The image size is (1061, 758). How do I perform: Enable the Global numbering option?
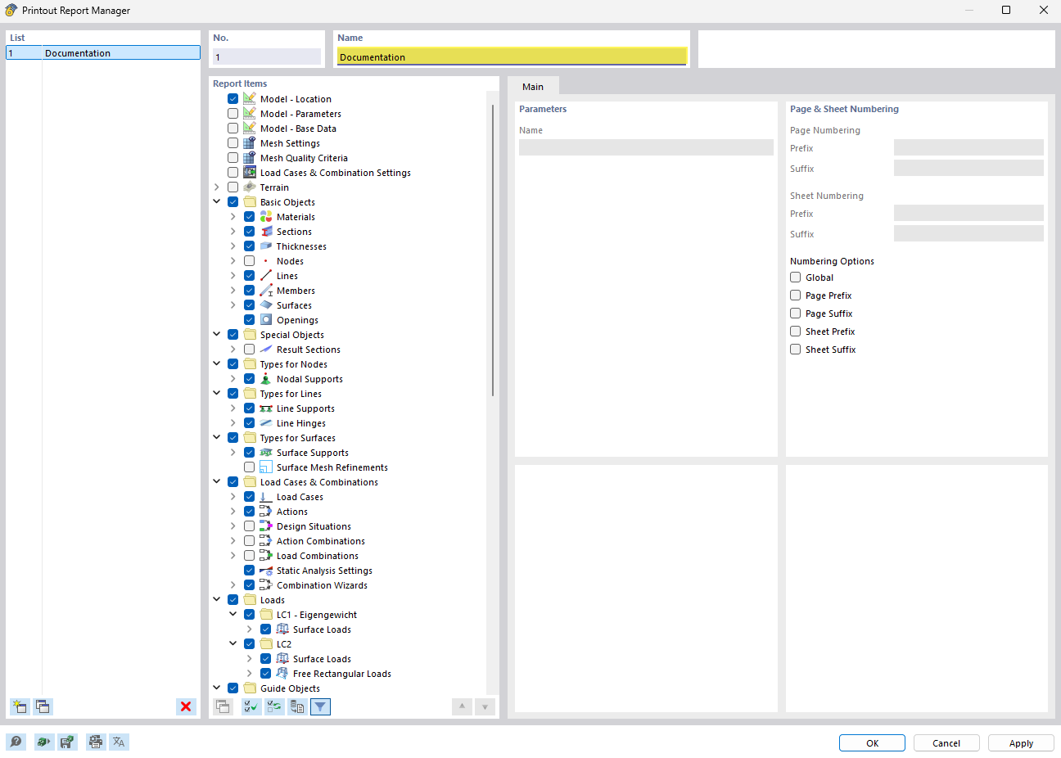(795, 277)
